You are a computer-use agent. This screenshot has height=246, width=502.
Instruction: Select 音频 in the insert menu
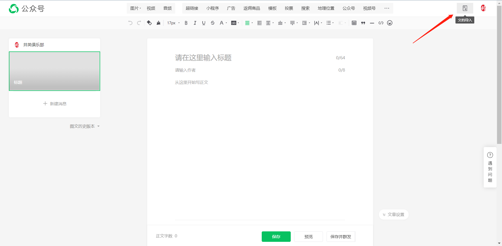[x=168, y=8]
